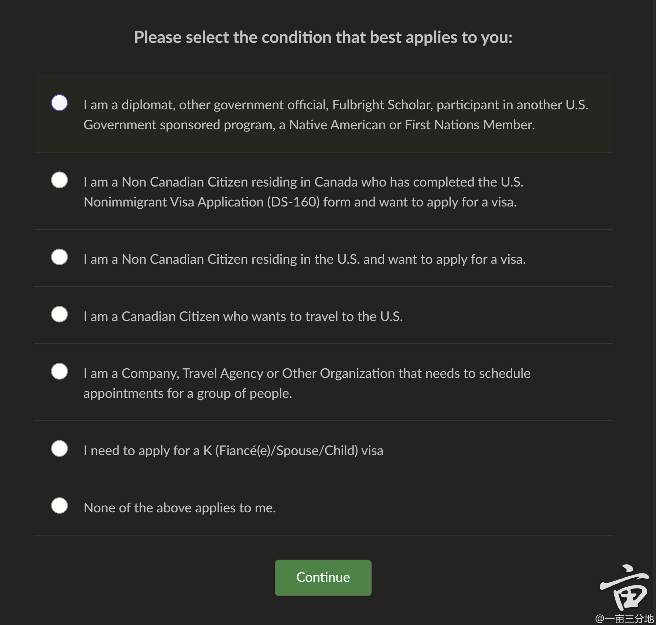Screen dimensions: 656x625
Task: Choose the Non Canadian residing in Canada radio button
Action: click(59, 180)
